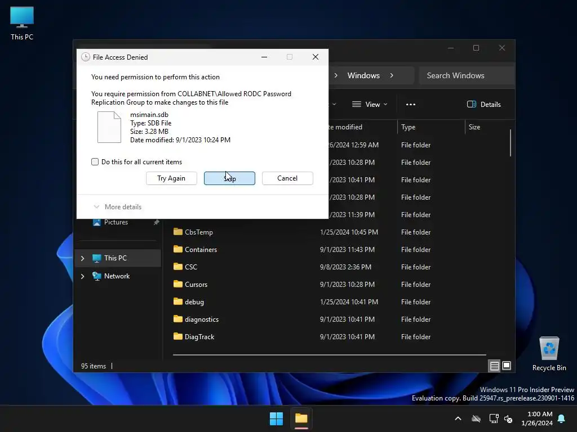
Task: Open the notification bell icon
Action: [x=562, y=418]
